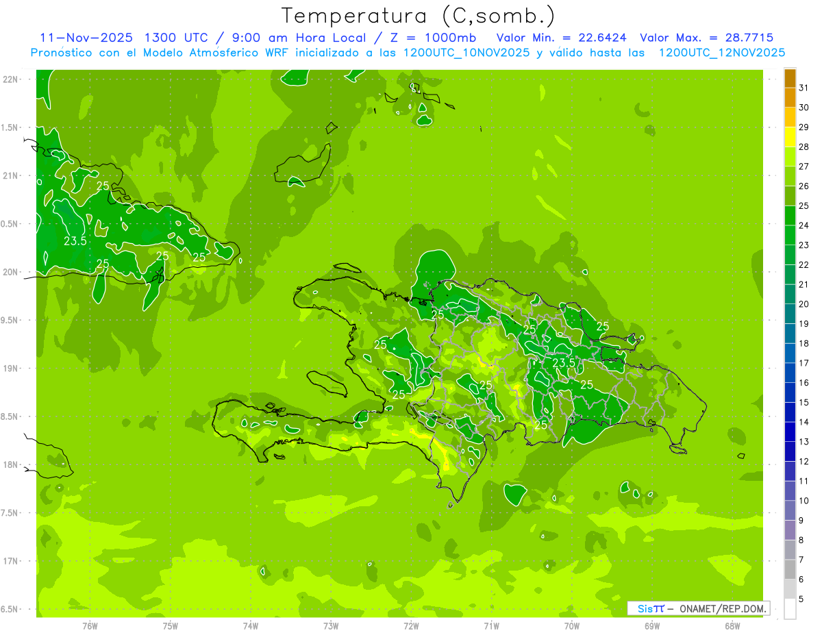
Task: Click the "72W" longitude axis label
Action: pyautogui.click(x=411, y=625)
